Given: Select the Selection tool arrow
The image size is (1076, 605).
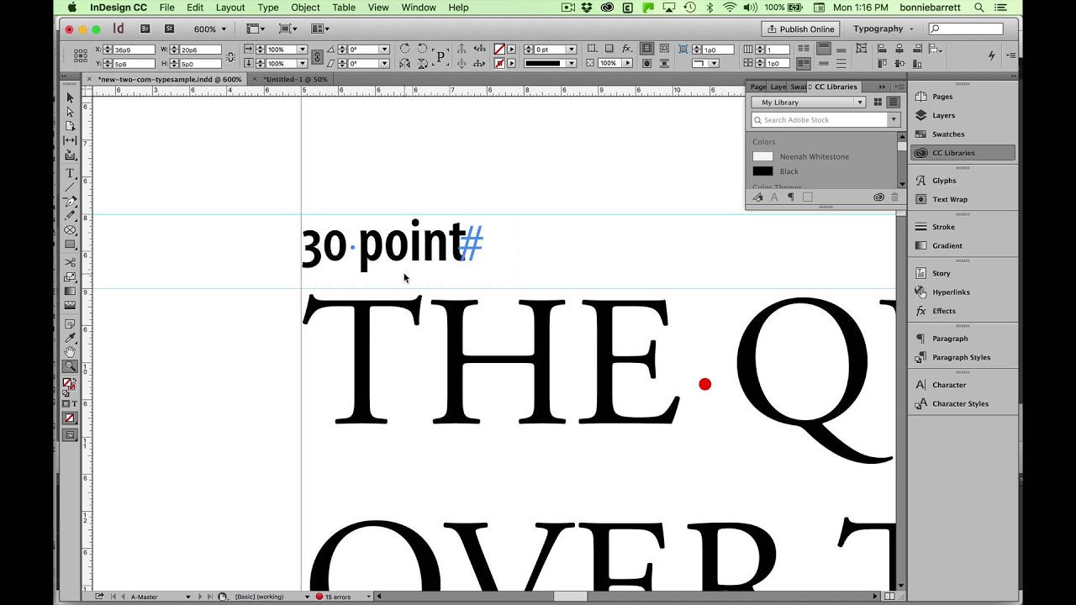Looking at the screenshot, I should 70,97.
